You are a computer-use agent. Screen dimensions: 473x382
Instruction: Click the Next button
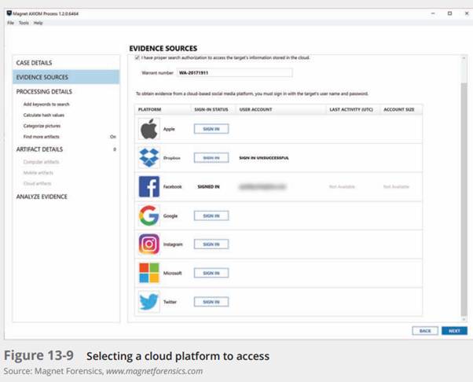(454, 331)
